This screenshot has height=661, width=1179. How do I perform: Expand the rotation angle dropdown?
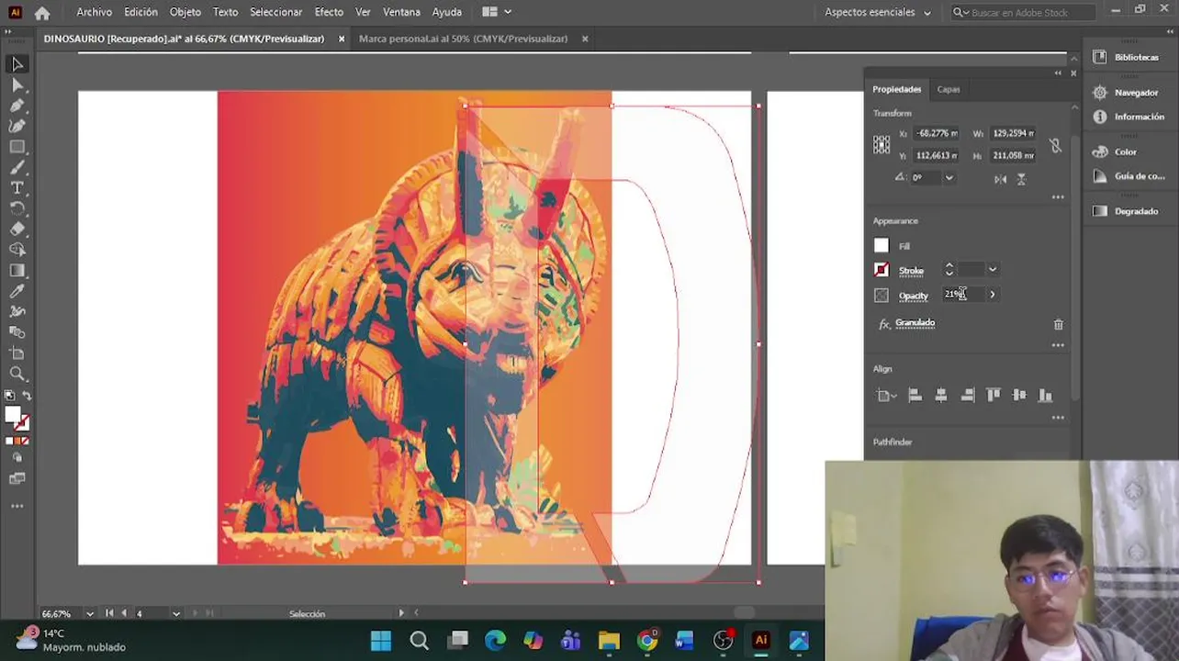coord(949,178)
